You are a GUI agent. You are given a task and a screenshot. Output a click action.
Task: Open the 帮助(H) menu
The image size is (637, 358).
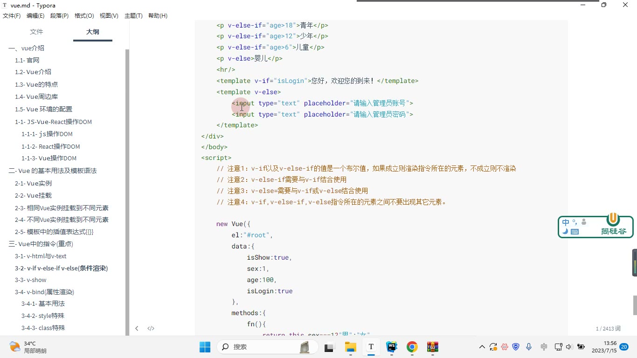point(158,16)
